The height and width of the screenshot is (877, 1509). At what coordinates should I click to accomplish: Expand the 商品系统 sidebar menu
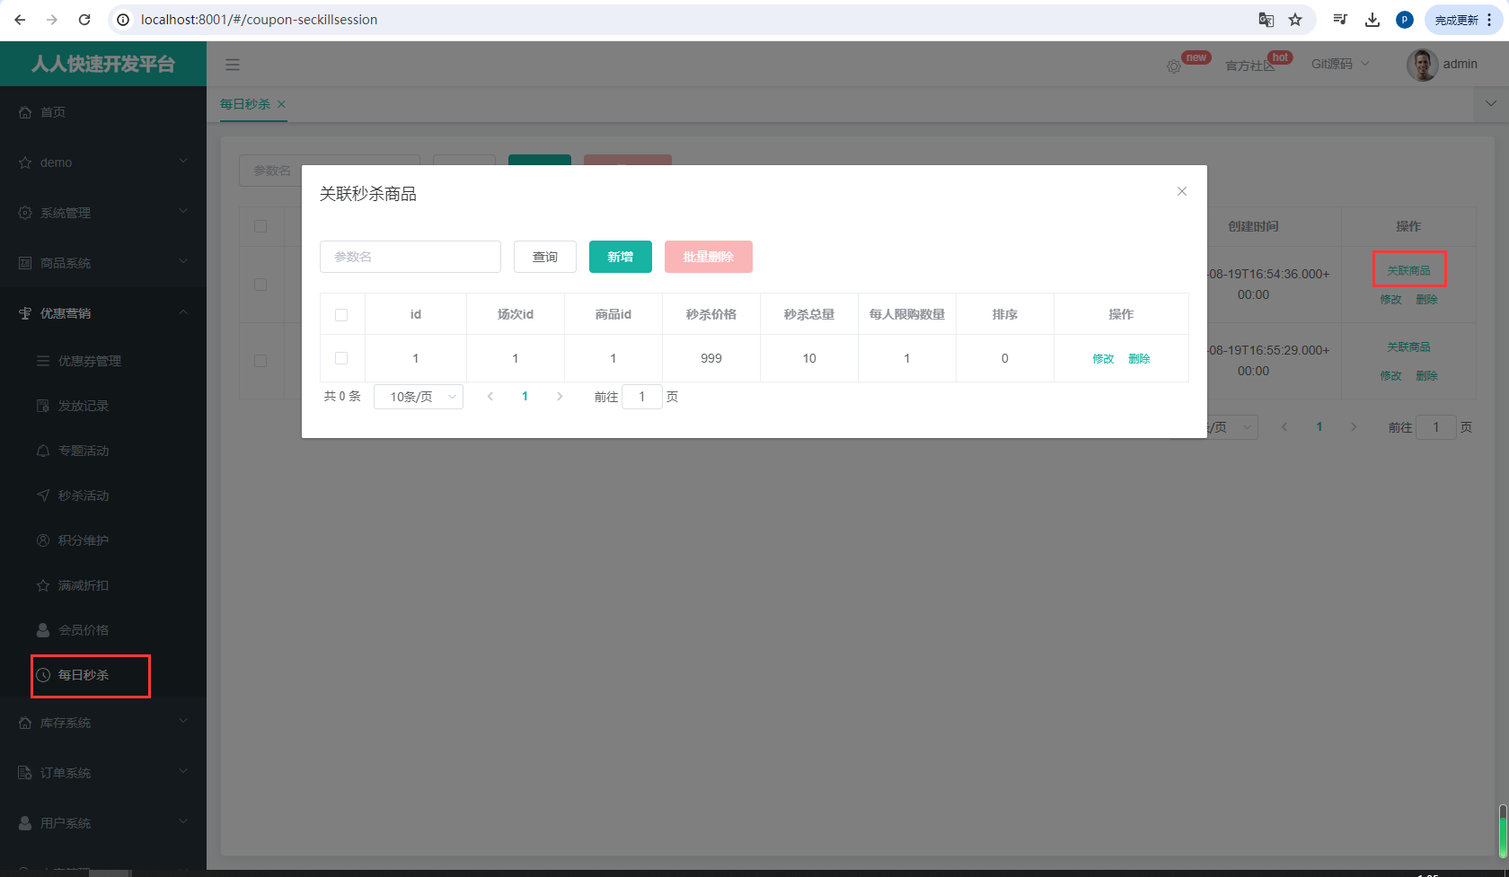pyautogui.click(x=103, y=263)
